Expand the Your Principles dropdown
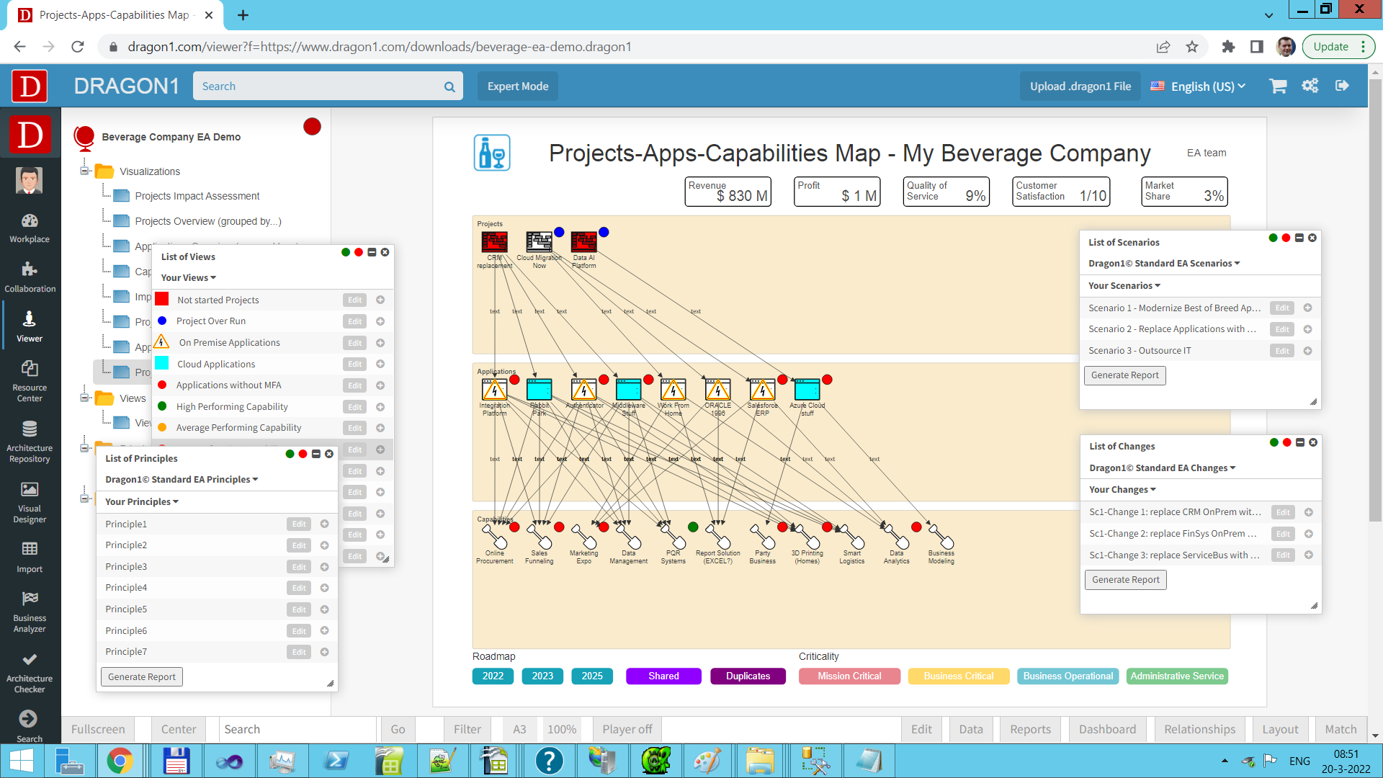 [142, 502]
